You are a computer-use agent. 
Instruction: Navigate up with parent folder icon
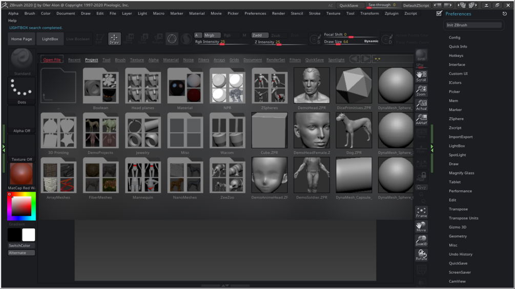(58, 86)
